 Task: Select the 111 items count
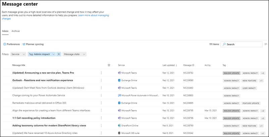pos(214,44)
